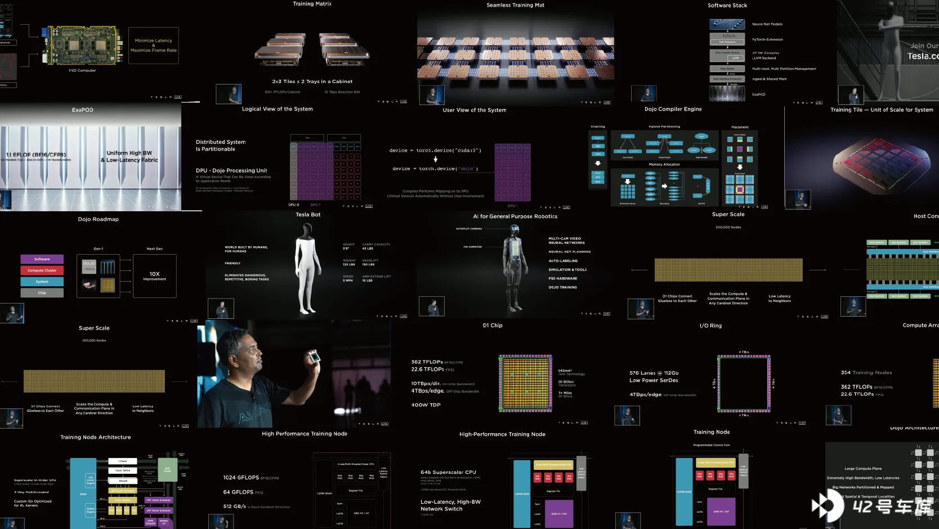Viewport: 939px width, 529px height.
Task: Click the torch.device("dojo") code line
Action: click(x=435, y=169)
